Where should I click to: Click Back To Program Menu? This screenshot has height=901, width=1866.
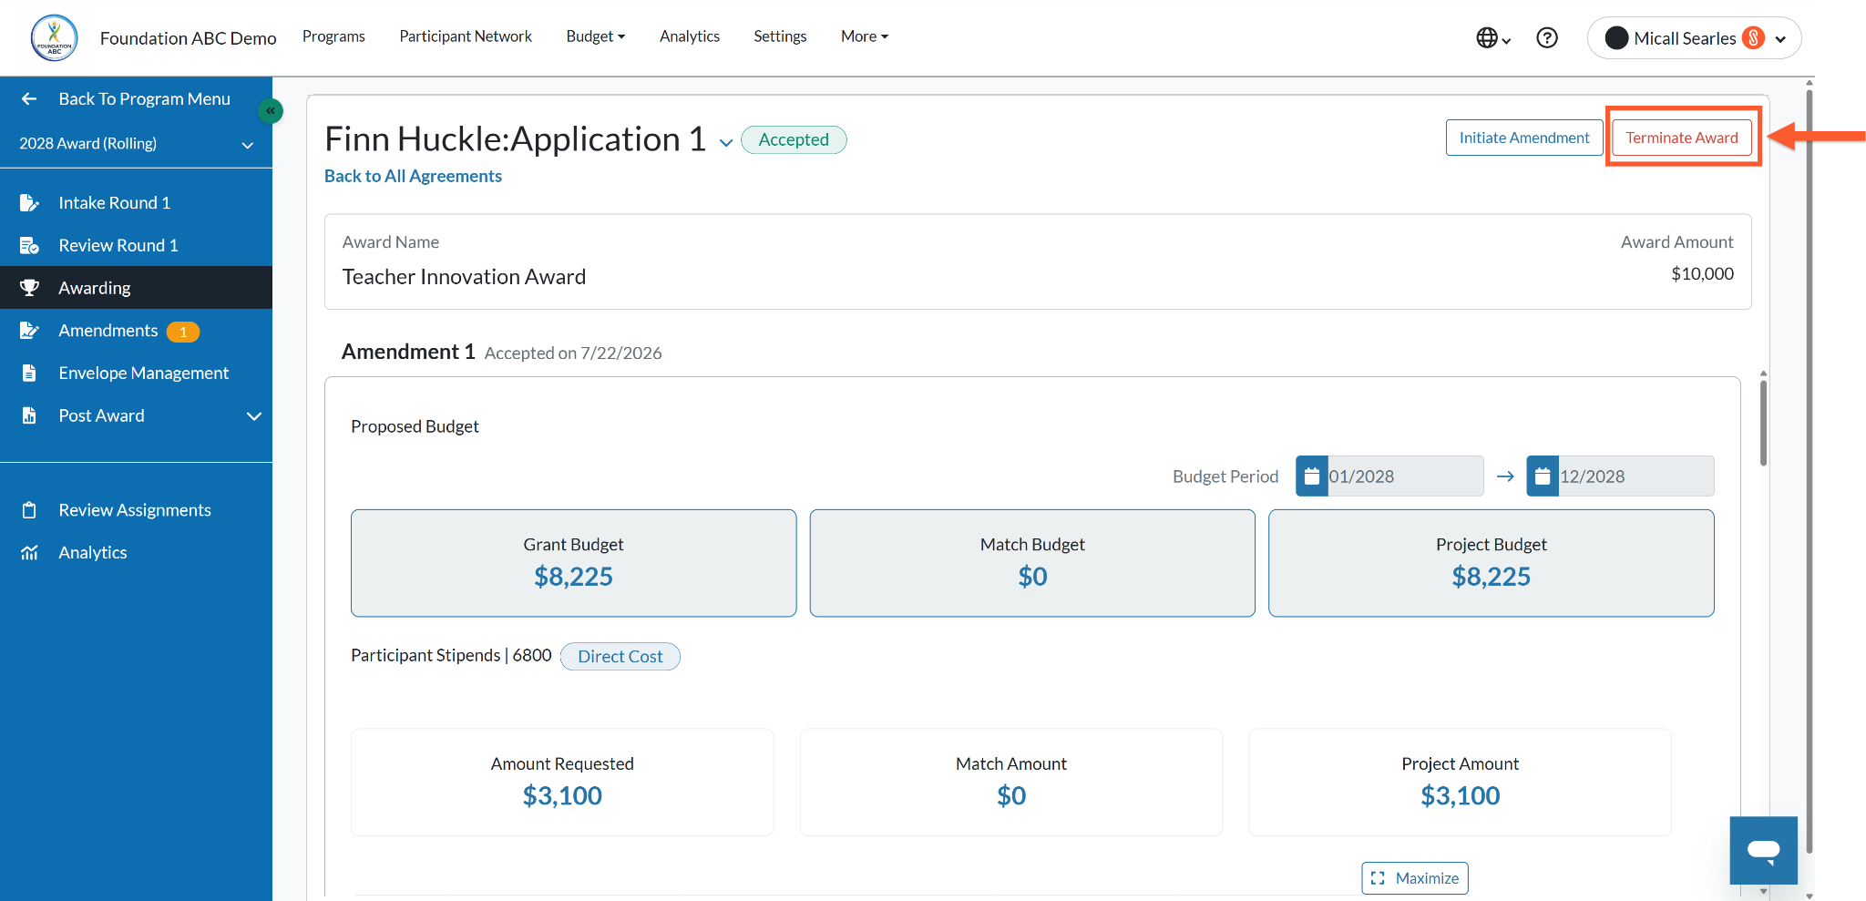144,98
